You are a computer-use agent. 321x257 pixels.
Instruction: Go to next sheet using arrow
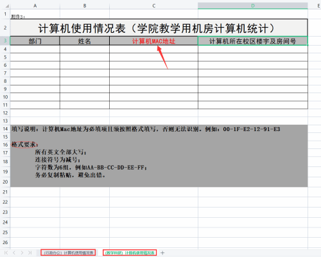[22, 253]
